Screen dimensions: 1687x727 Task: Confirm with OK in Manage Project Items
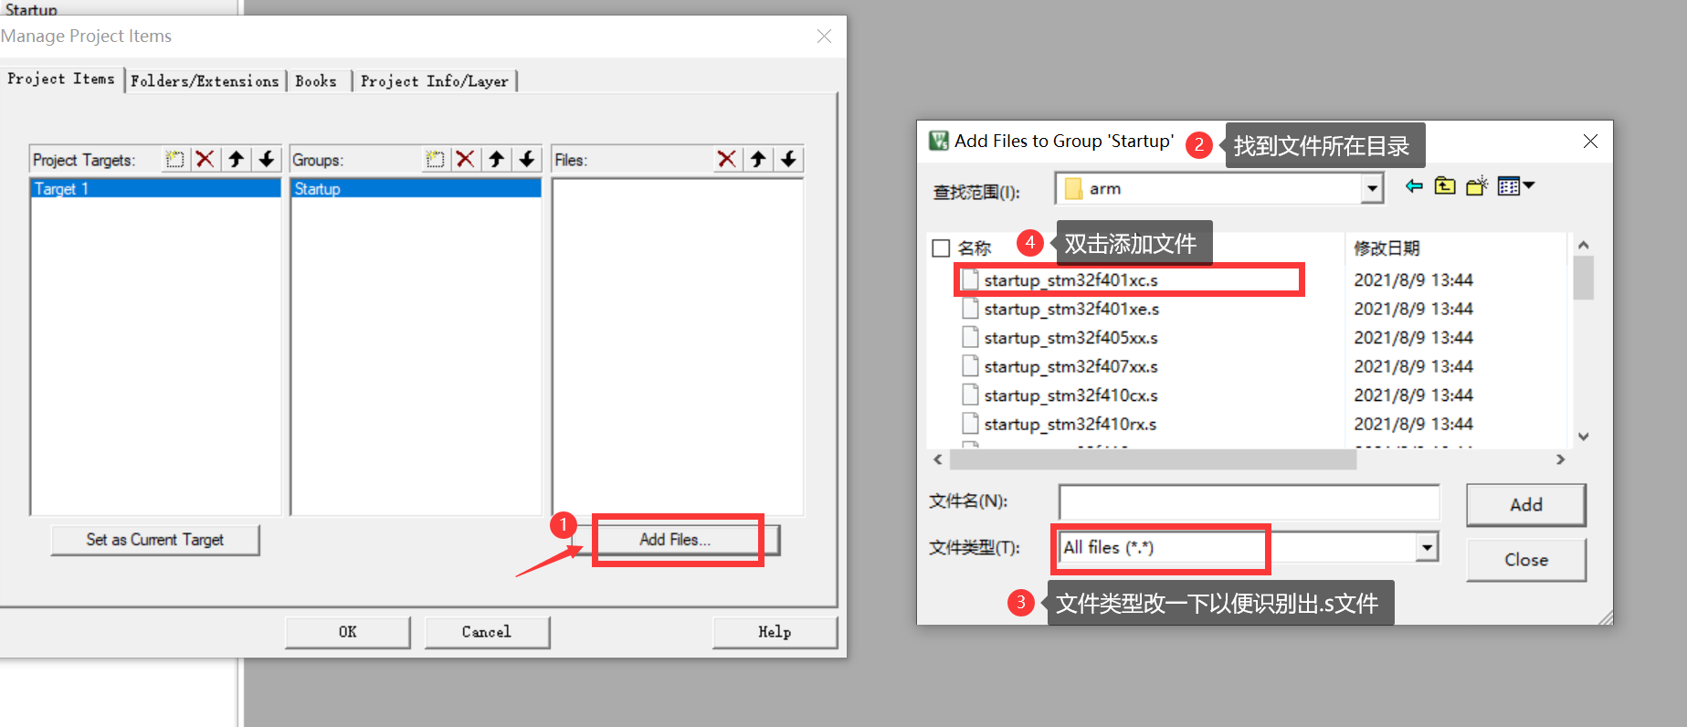tap(348, 632)
